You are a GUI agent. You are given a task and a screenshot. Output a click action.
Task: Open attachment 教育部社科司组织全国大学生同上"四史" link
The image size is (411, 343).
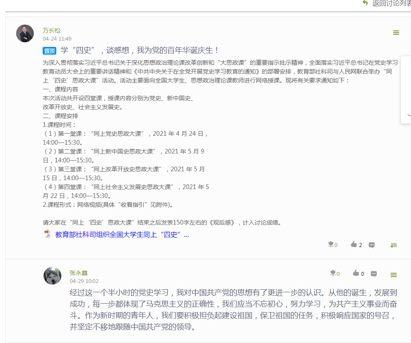tap(122, 234)
